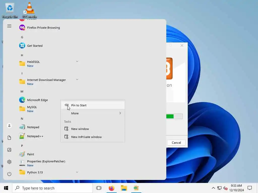The width and height of the screenshot is (258, 193).
Task: Launch Notepad++ app icon
Action: pyautogui.click(x=22, y=136)
